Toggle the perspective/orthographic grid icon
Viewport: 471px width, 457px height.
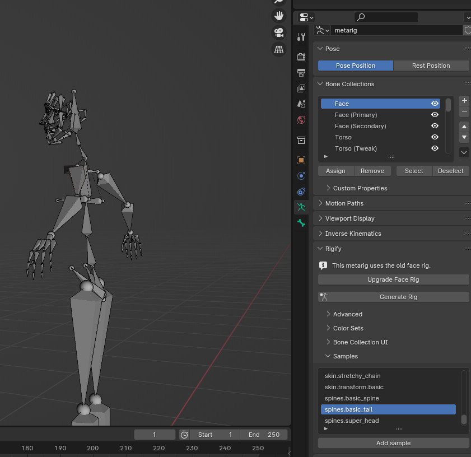click(x=278, y=50)
